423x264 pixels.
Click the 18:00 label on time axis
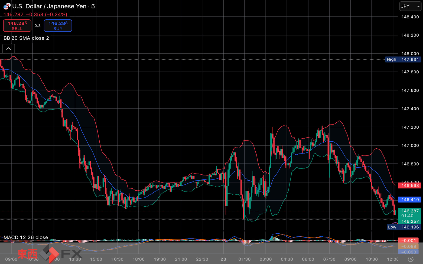pyautogui.click(x=138, y=259)
